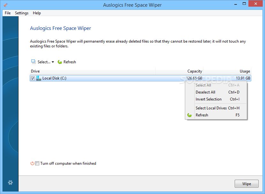The height and width of the screenshot is (194, 265).
Task: Sort by the Usage column header
Action: (x=227, y=71)
